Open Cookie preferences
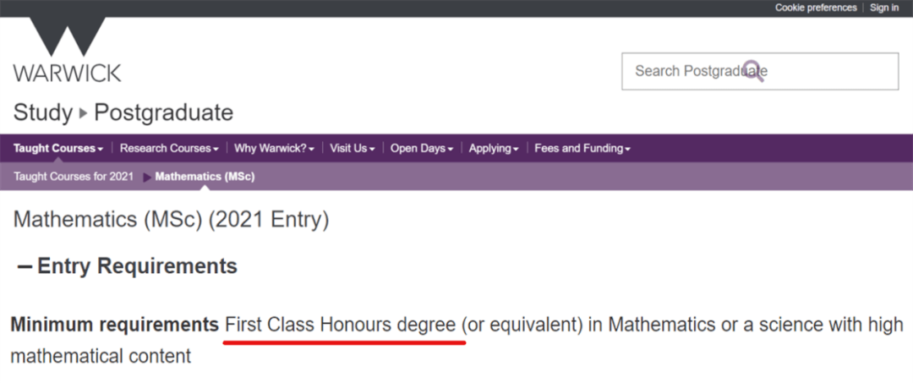 pyautogui.click(x=816, y=8)
